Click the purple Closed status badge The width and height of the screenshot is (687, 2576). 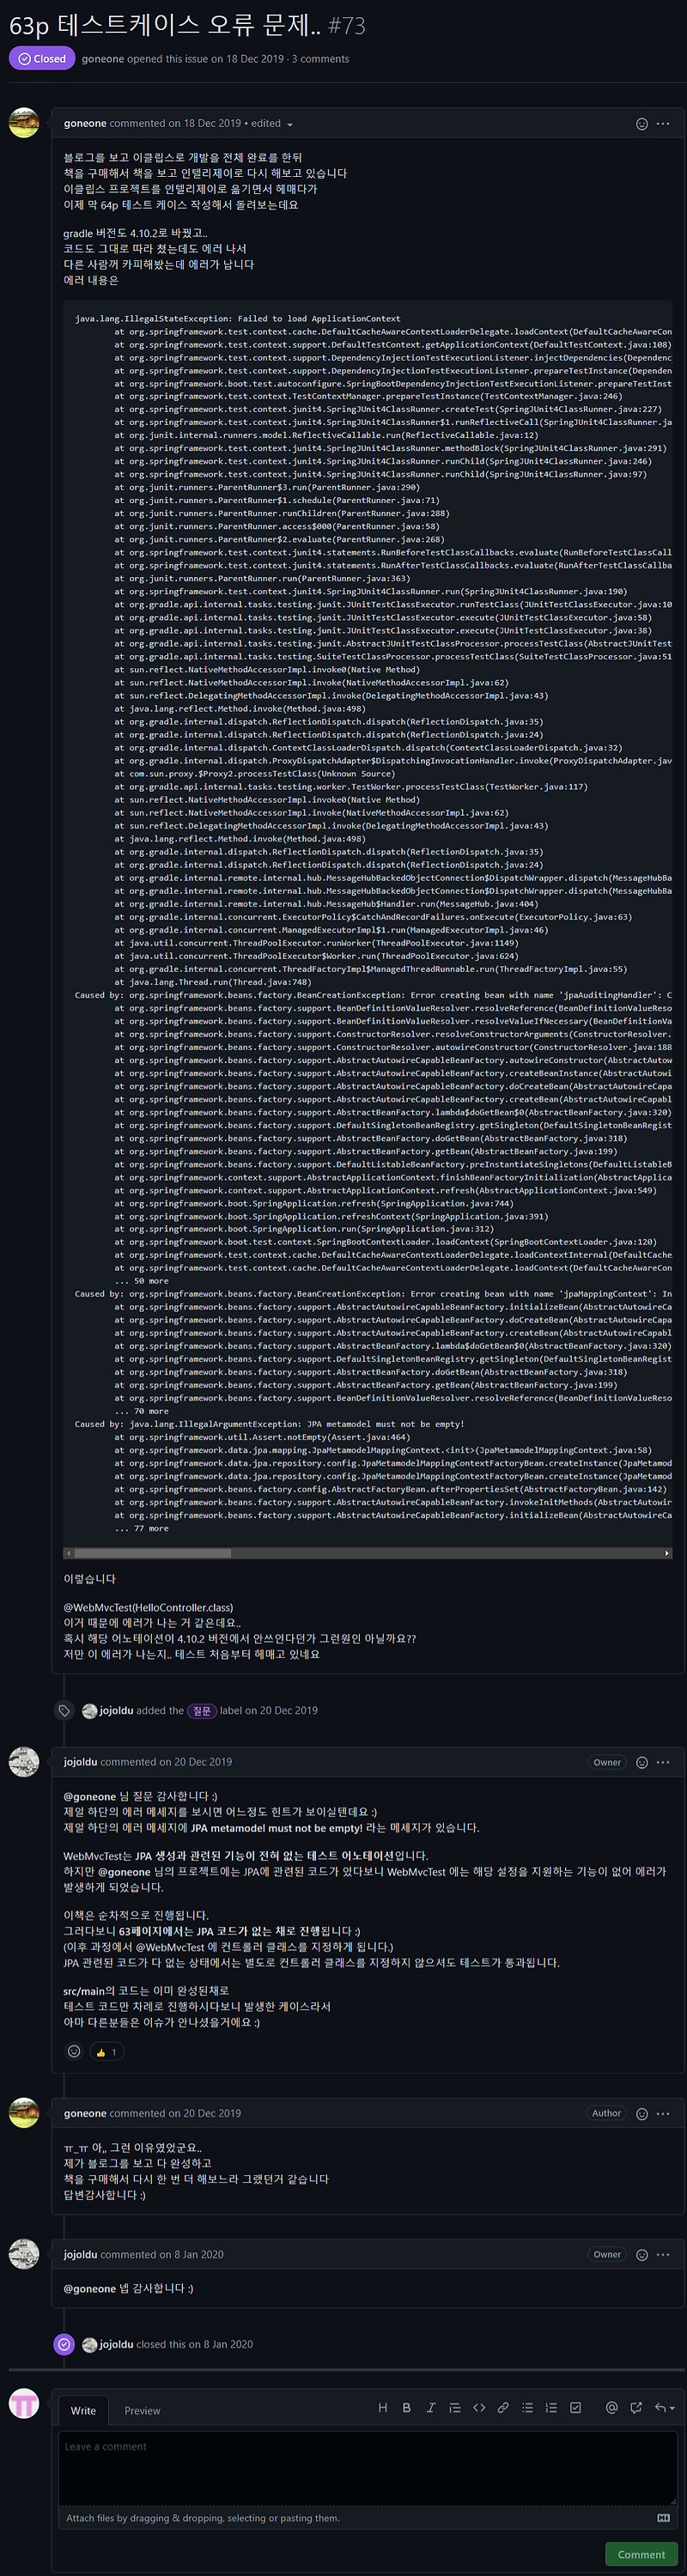click(41, 59)
